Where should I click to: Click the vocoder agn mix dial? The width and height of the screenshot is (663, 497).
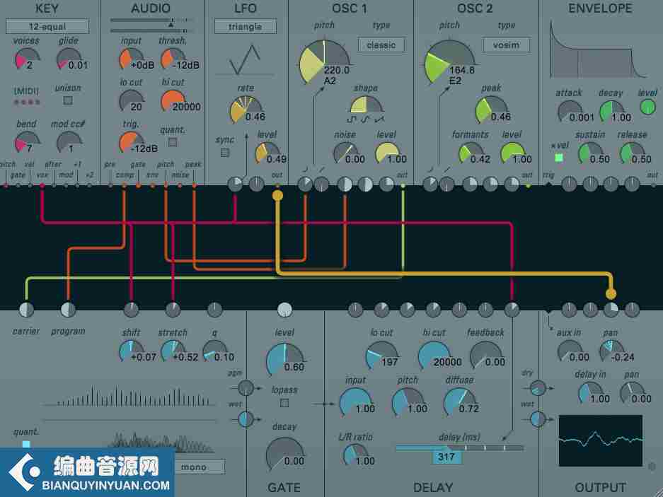tap(246, 387)
